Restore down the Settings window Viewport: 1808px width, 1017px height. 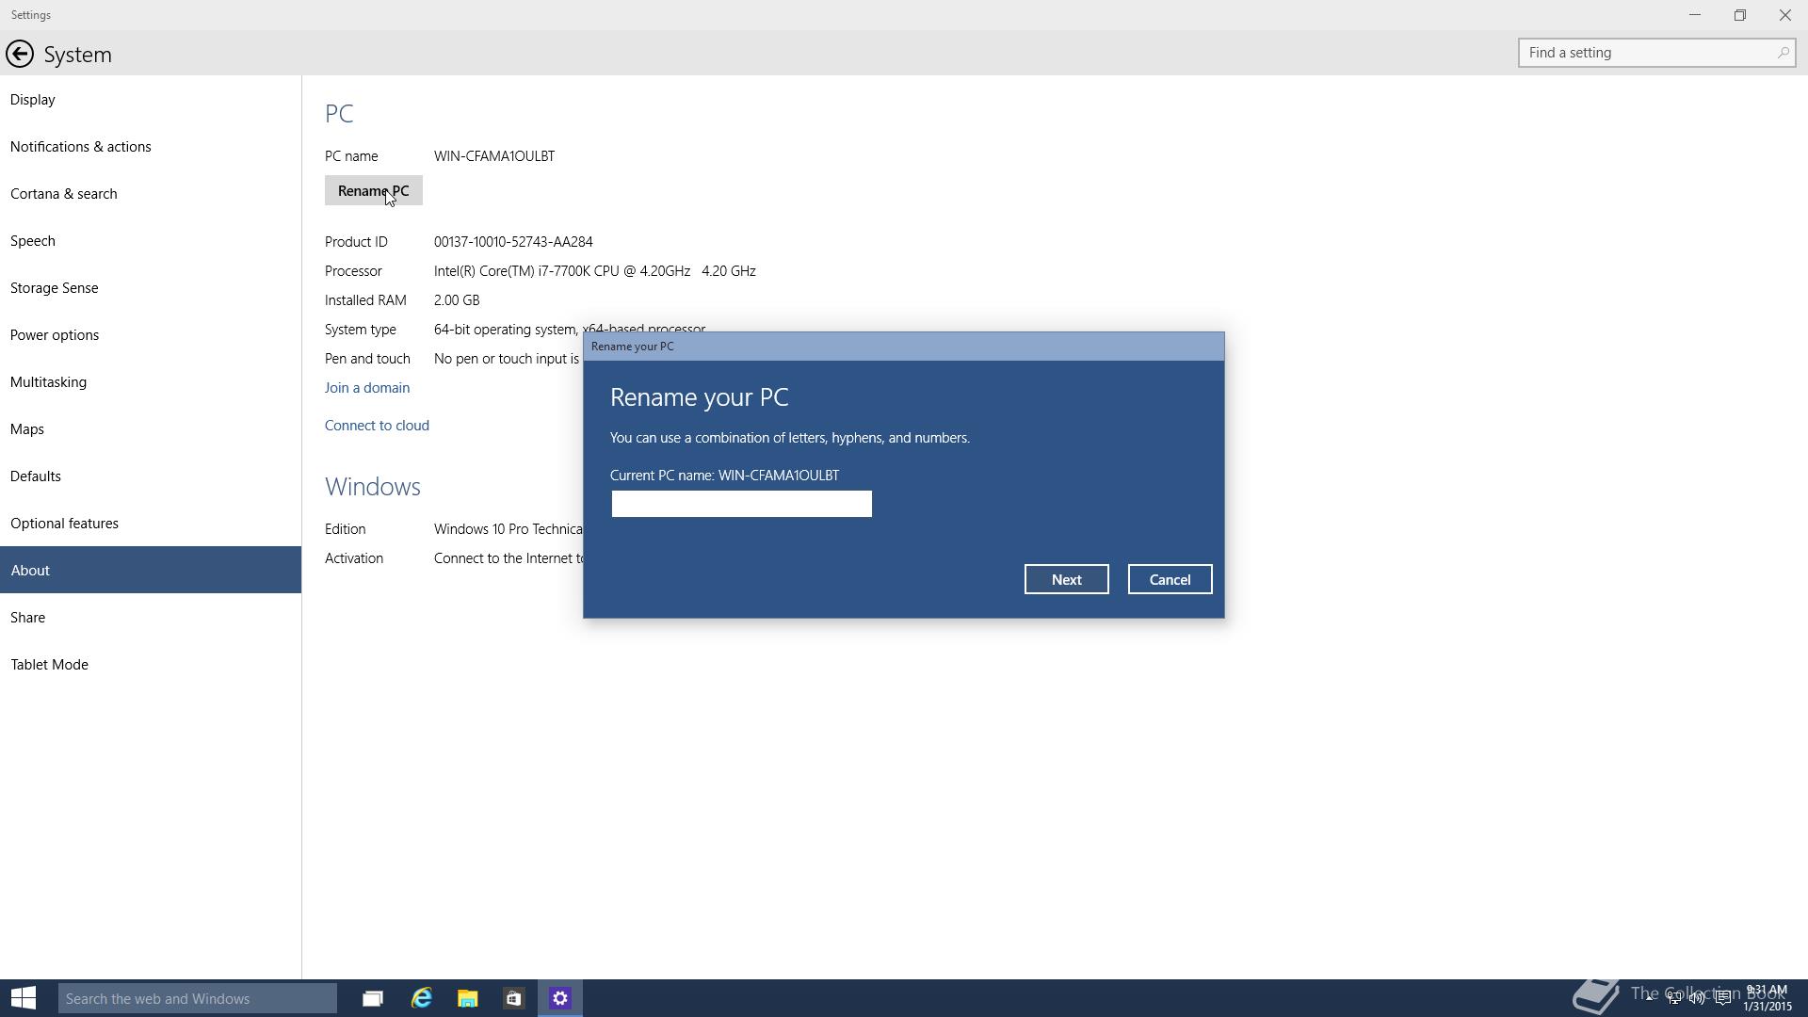click(x=1740, y=15)
